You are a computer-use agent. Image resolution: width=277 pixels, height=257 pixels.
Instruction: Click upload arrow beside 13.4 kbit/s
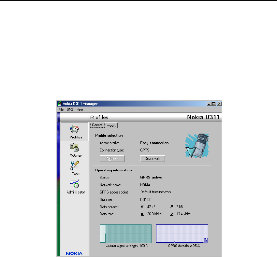click(x=171, y=214)
